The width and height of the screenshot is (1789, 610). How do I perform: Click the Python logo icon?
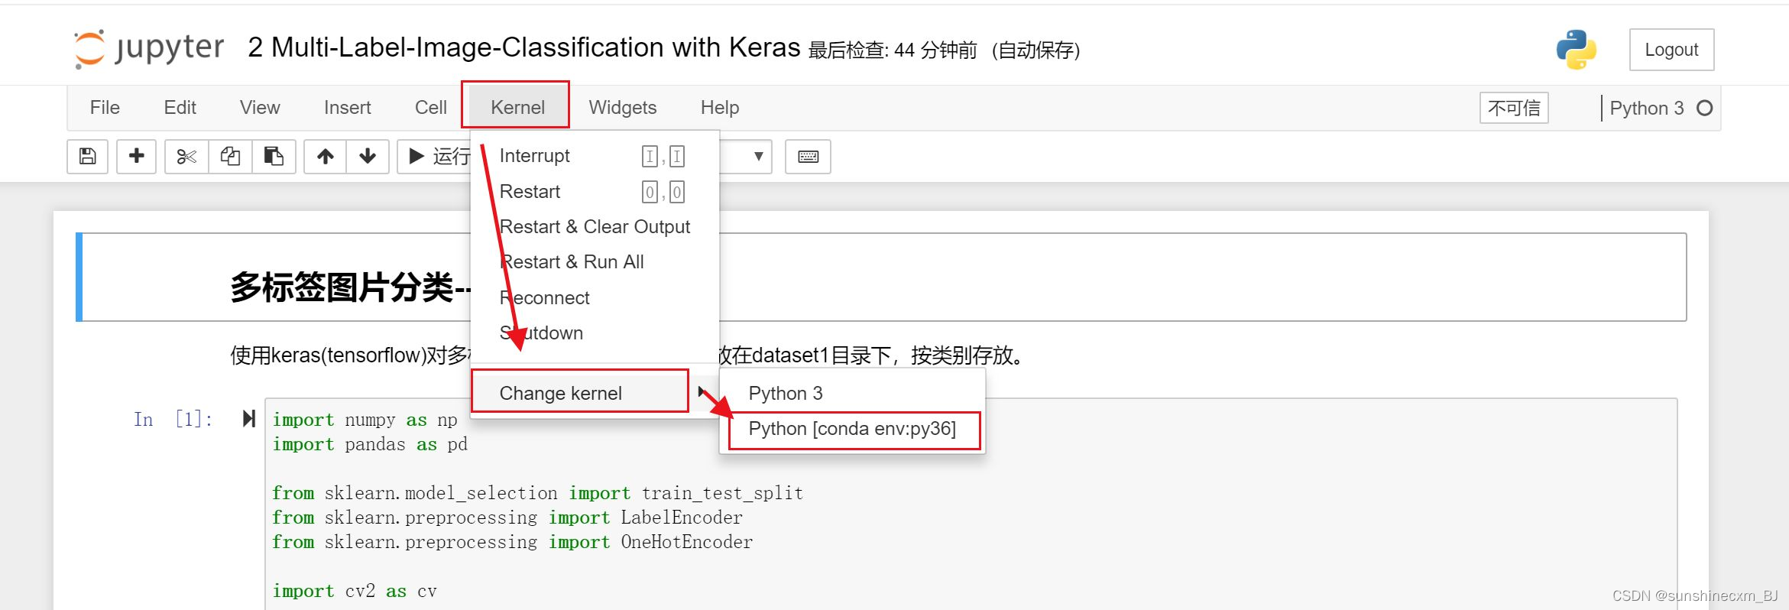click(1576, 50)
